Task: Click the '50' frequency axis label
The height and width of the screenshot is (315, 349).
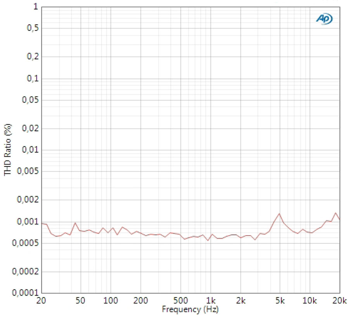Action: click(80, 301)
